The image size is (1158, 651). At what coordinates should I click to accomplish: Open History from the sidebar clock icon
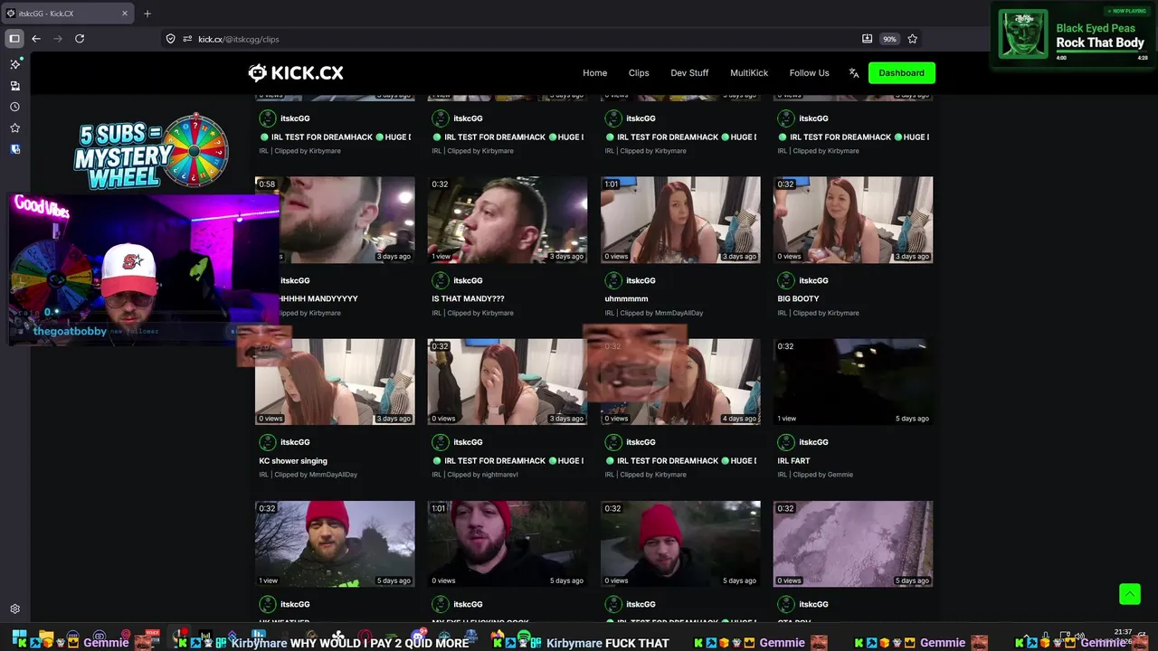14,107
